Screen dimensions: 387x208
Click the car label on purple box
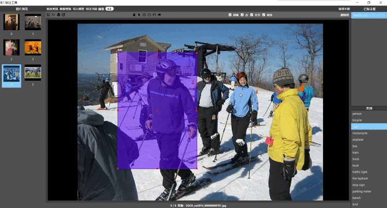coord(120,50)
